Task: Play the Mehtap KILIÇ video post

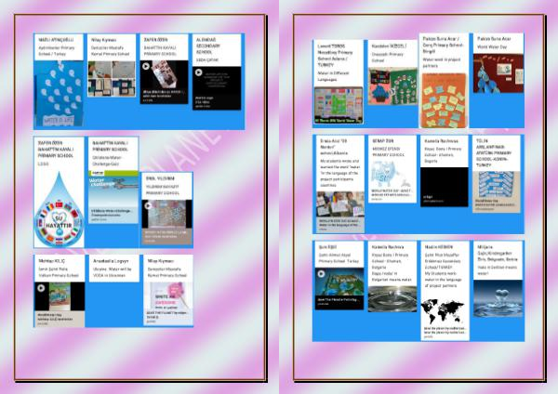Action: pos(43,288)
